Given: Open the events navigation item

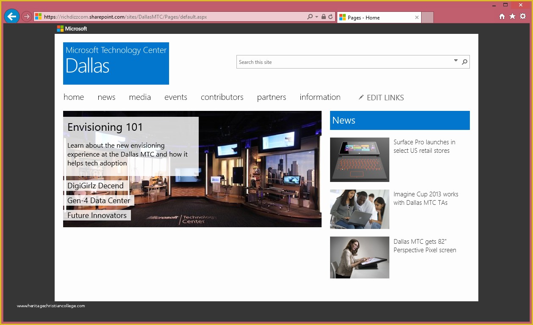Looking at the screenshot, I should coord(176,97).
